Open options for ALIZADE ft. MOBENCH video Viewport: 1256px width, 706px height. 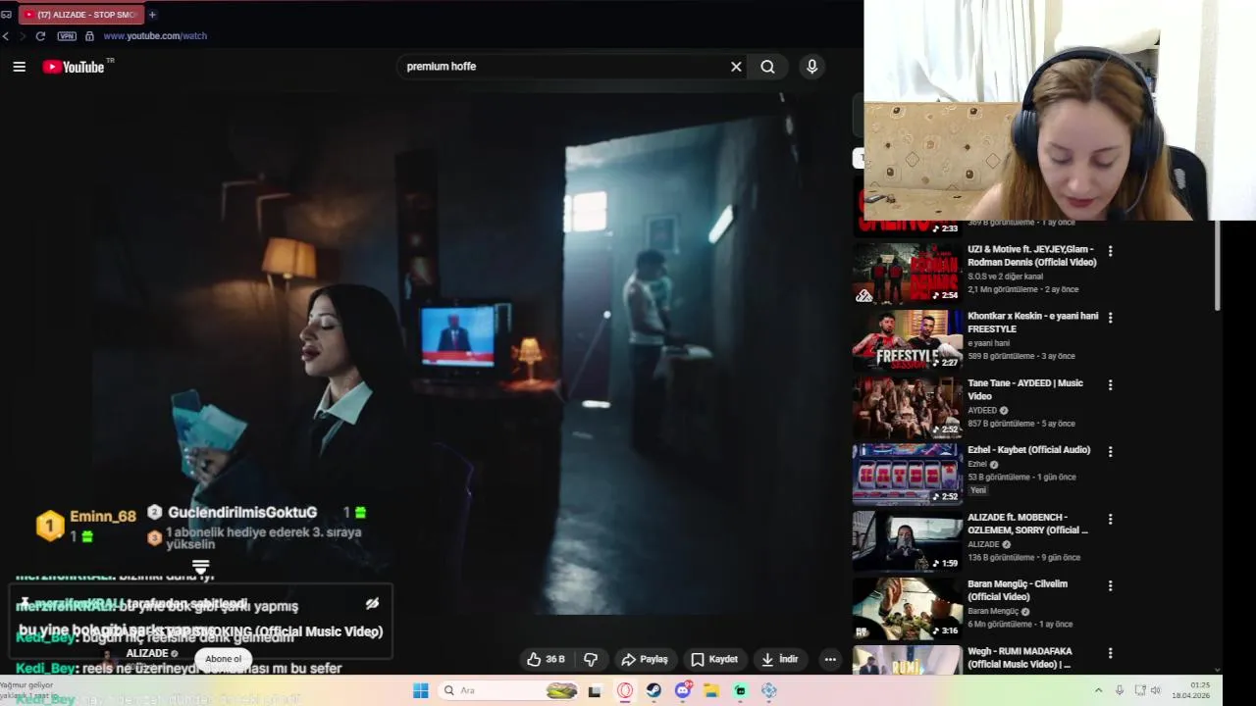point(1110,519)
